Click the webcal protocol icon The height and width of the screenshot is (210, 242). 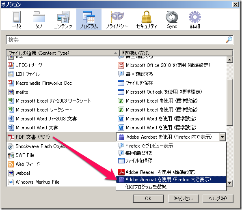tap(11, 173)
